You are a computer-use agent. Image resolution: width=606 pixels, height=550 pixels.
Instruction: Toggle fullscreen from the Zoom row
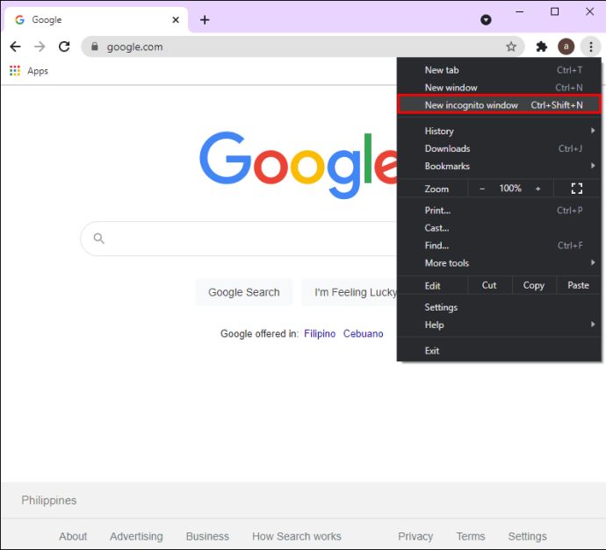click(x=577, y=189)
